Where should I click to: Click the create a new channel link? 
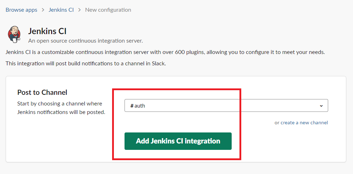pyautogui.click(x=304, y=123)
